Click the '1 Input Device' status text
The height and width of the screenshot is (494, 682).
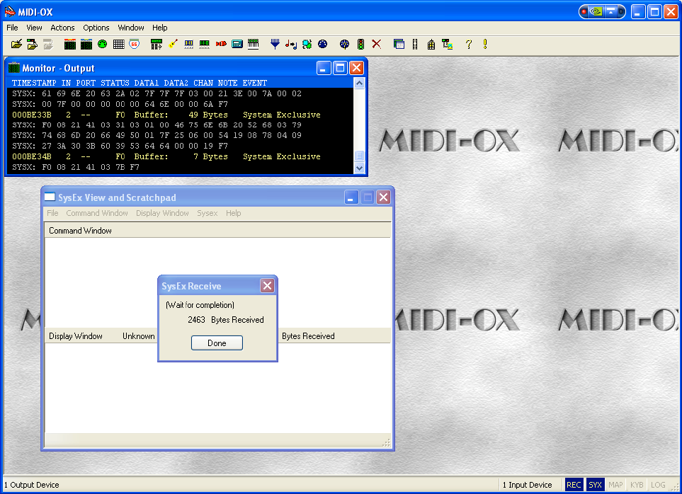[527, 485]
